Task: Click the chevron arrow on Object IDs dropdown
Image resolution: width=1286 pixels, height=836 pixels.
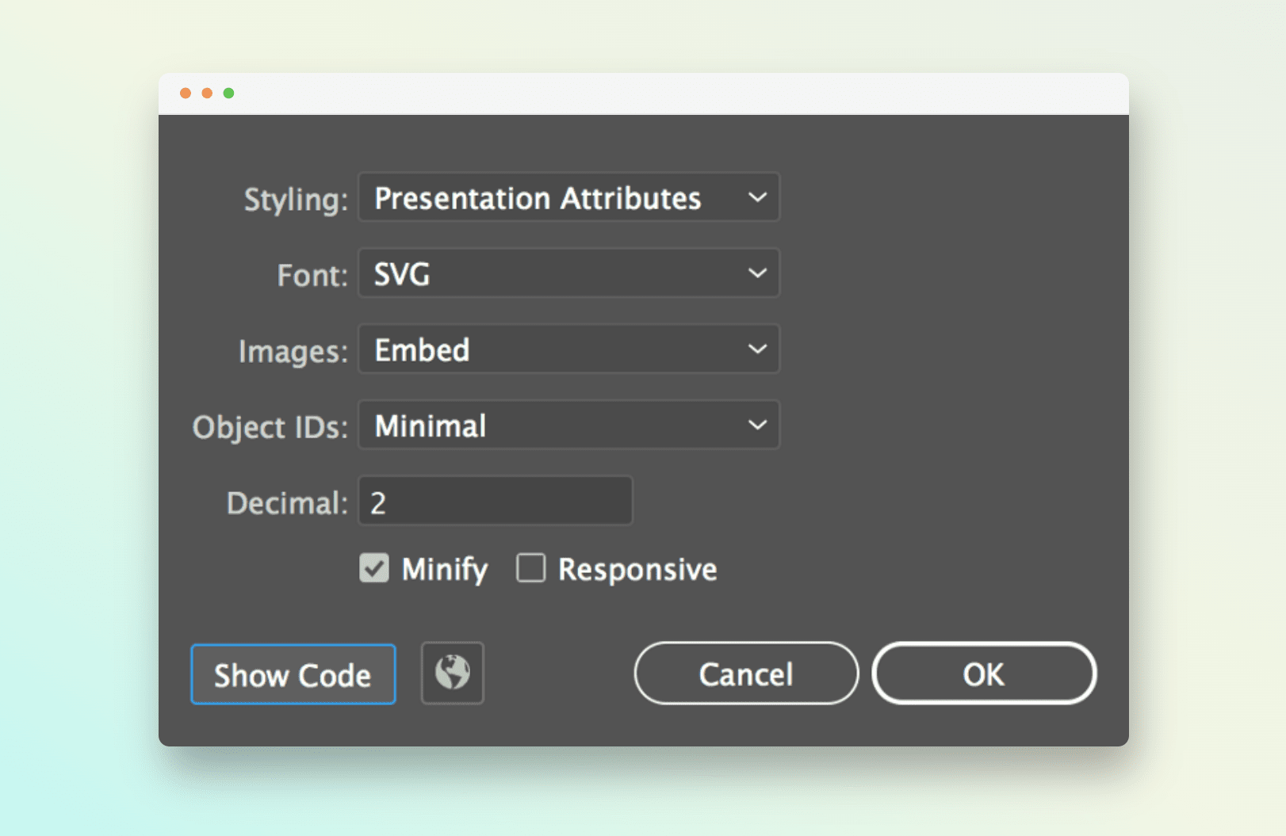Action: tap(757, 426)
